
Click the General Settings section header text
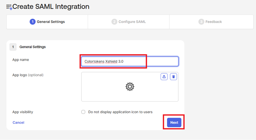click(33, 47)
